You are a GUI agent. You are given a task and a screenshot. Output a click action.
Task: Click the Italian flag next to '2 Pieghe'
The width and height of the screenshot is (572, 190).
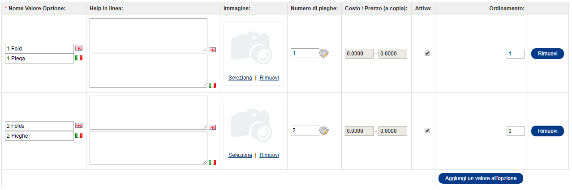click(x=79, y=135)
